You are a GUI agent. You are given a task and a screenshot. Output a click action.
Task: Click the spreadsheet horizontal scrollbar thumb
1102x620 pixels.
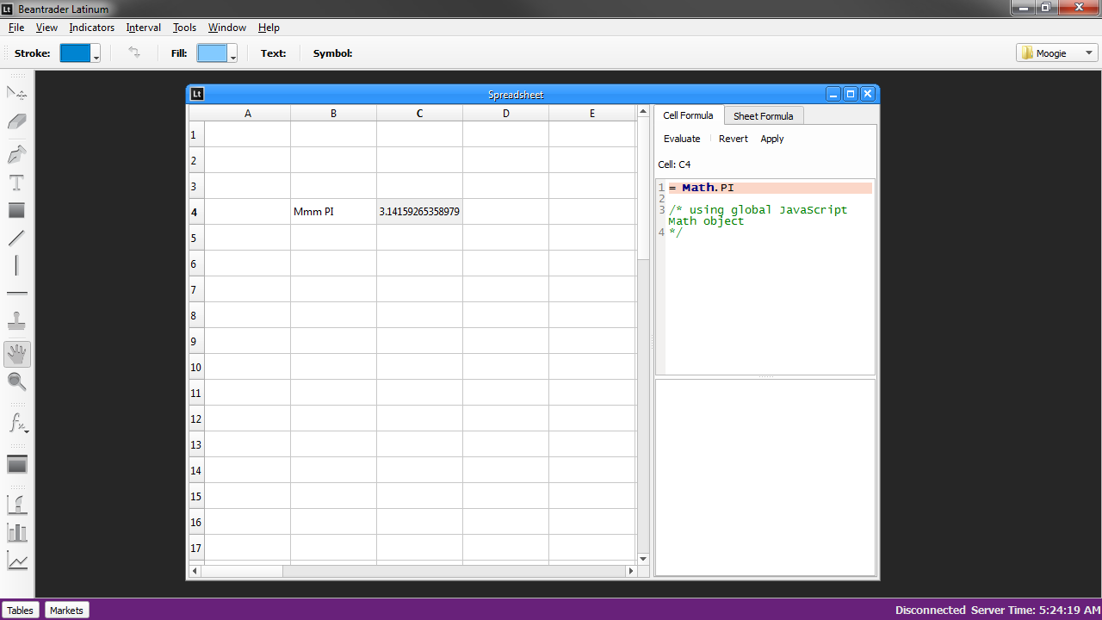point(241,571)
